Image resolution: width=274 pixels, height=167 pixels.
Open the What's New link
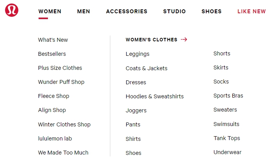point(53,40)
